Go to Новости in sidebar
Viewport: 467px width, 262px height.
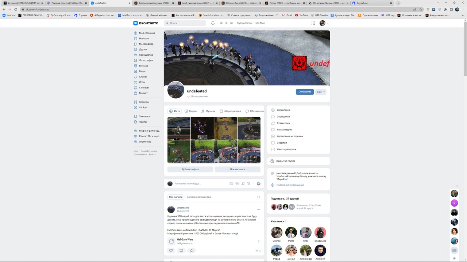pyautogui.click(x=144, y=39)
